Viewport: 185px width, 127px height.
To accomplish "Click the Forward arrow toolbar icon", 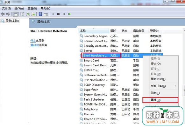I will pos(8,14).
